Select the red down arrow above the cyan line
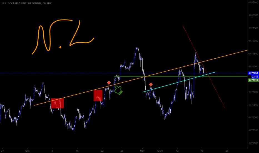 click(x=151, y=85)
